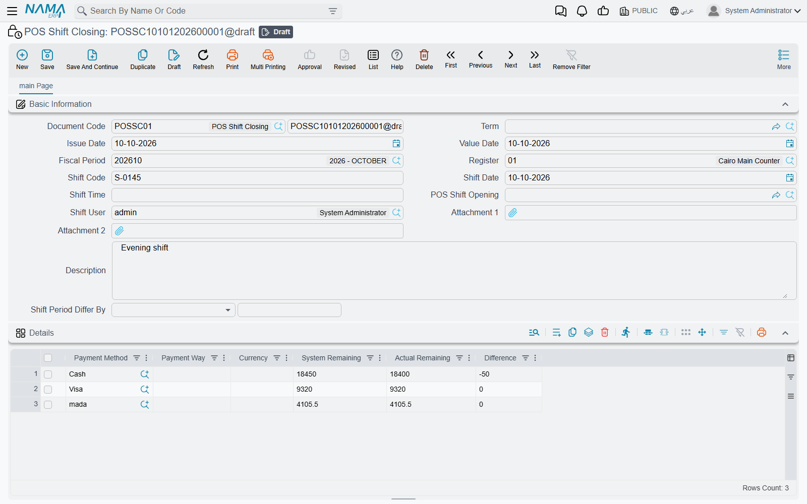
Task: Open Help
Action: coord(397,59)
